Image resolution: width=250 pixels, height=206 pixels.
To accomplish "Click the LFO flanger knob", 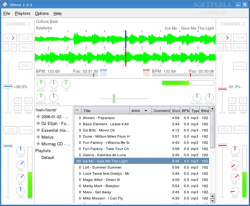I will (66, 84).
